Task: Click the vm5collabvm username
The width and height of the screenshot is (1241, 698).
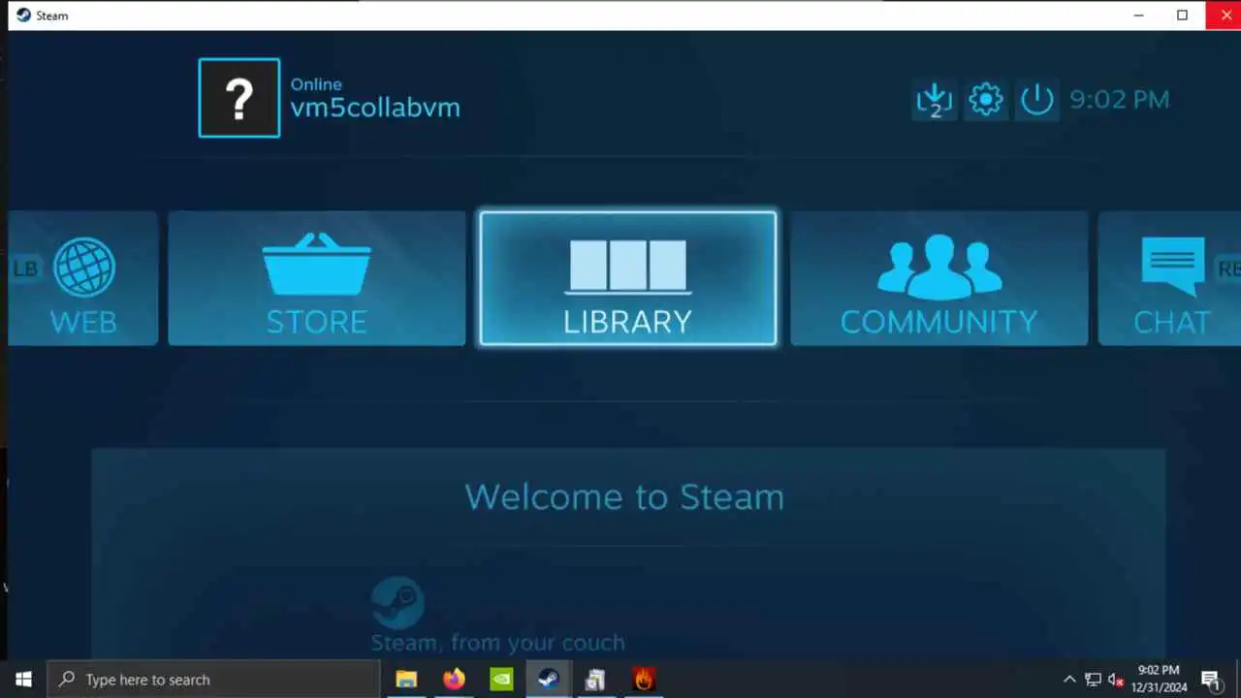Action: pyautogui.click(x=375, y=107)
